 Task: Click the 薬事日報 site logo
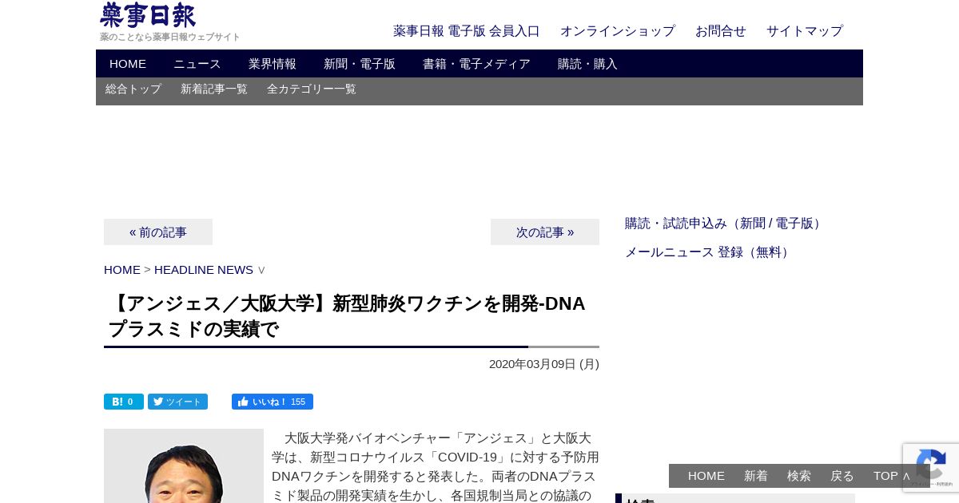pos(148,15)
